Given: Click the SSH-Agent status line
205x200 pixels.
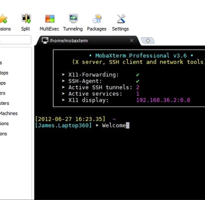Looking at the screenshot, I should (x=101, y=81).
